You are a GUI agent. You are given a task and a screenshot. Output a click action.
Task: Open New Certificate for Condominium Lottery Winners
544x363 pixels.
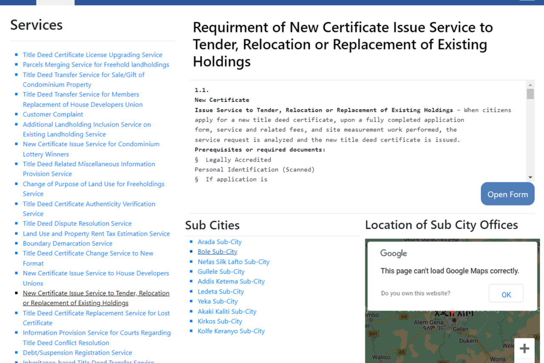pyautogui.click(x=91, y=149)
